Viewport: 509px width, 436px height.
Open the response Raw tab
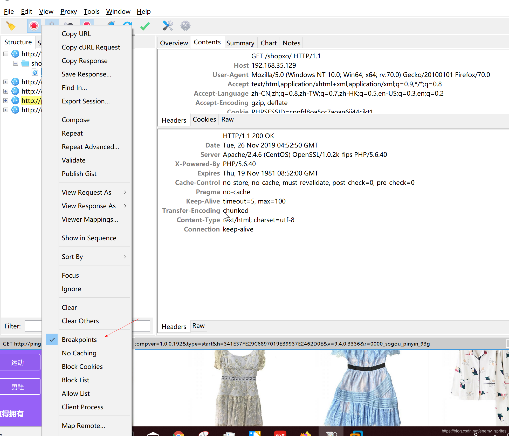coord(198,326)
